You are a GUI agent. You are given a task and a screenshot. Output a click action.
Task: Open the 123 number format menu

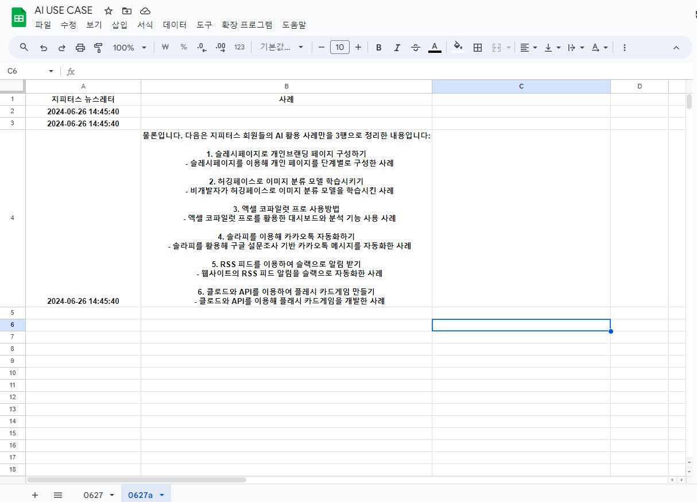coord(239,47)
